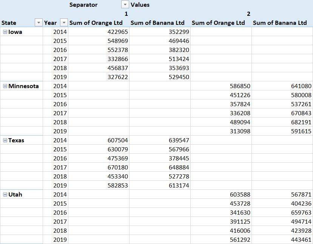Click cell with value 682191

(282, 122)
